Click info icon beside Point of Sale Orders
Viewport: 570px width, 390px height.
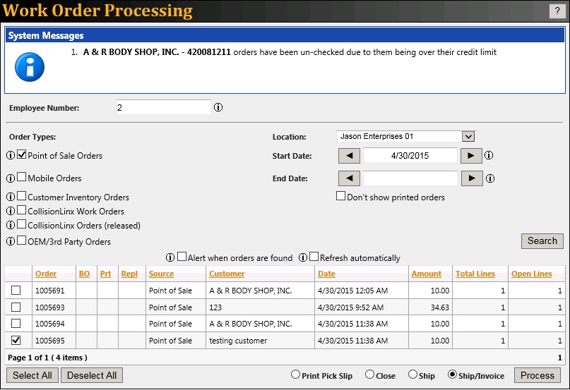[11, 155]
